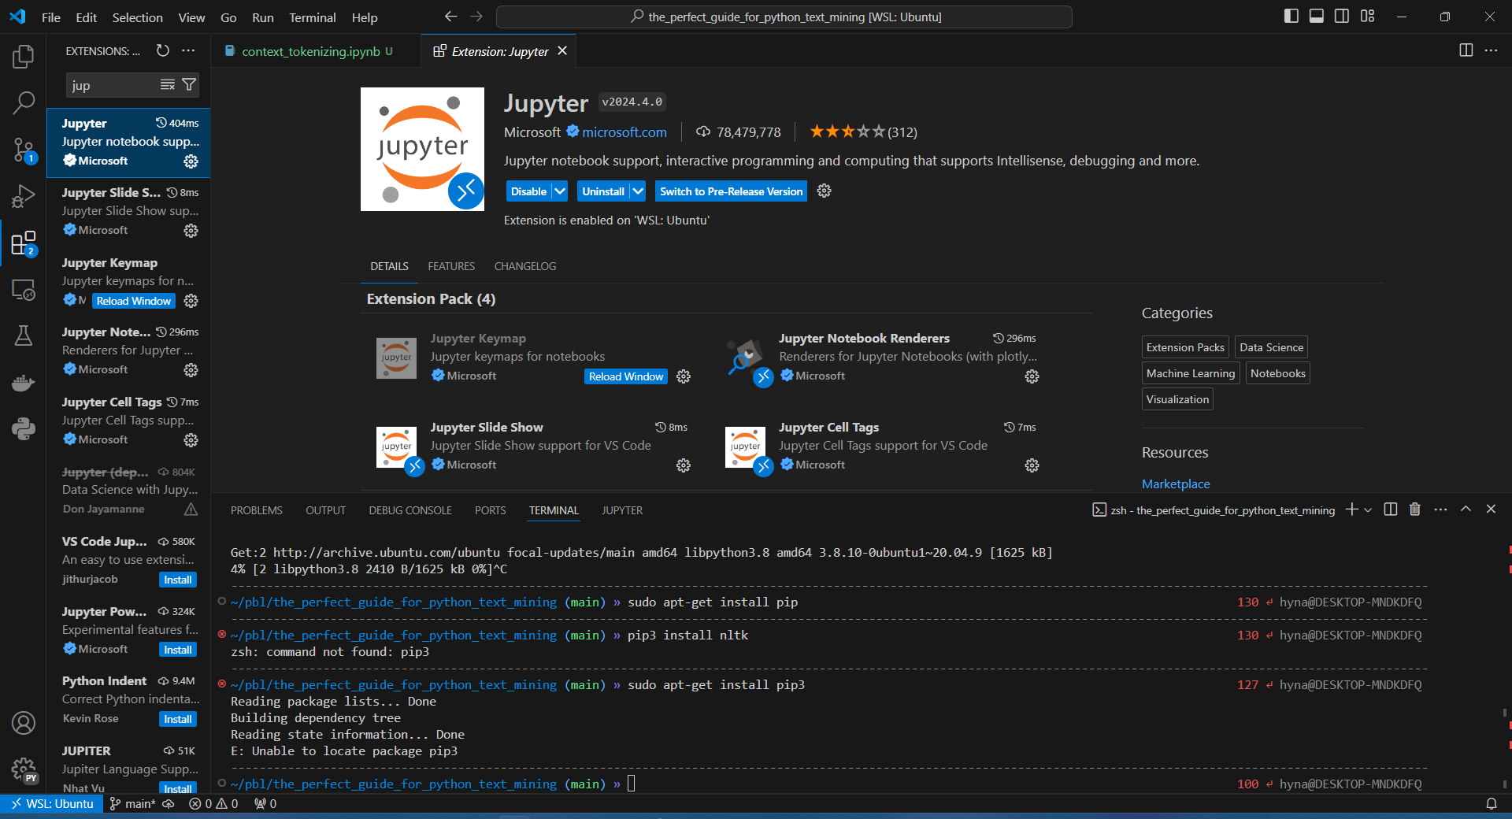The height and width of the screenshot is (819, 1512).
Task: Open the Docker view in activity bar
Action: (24, 383)
